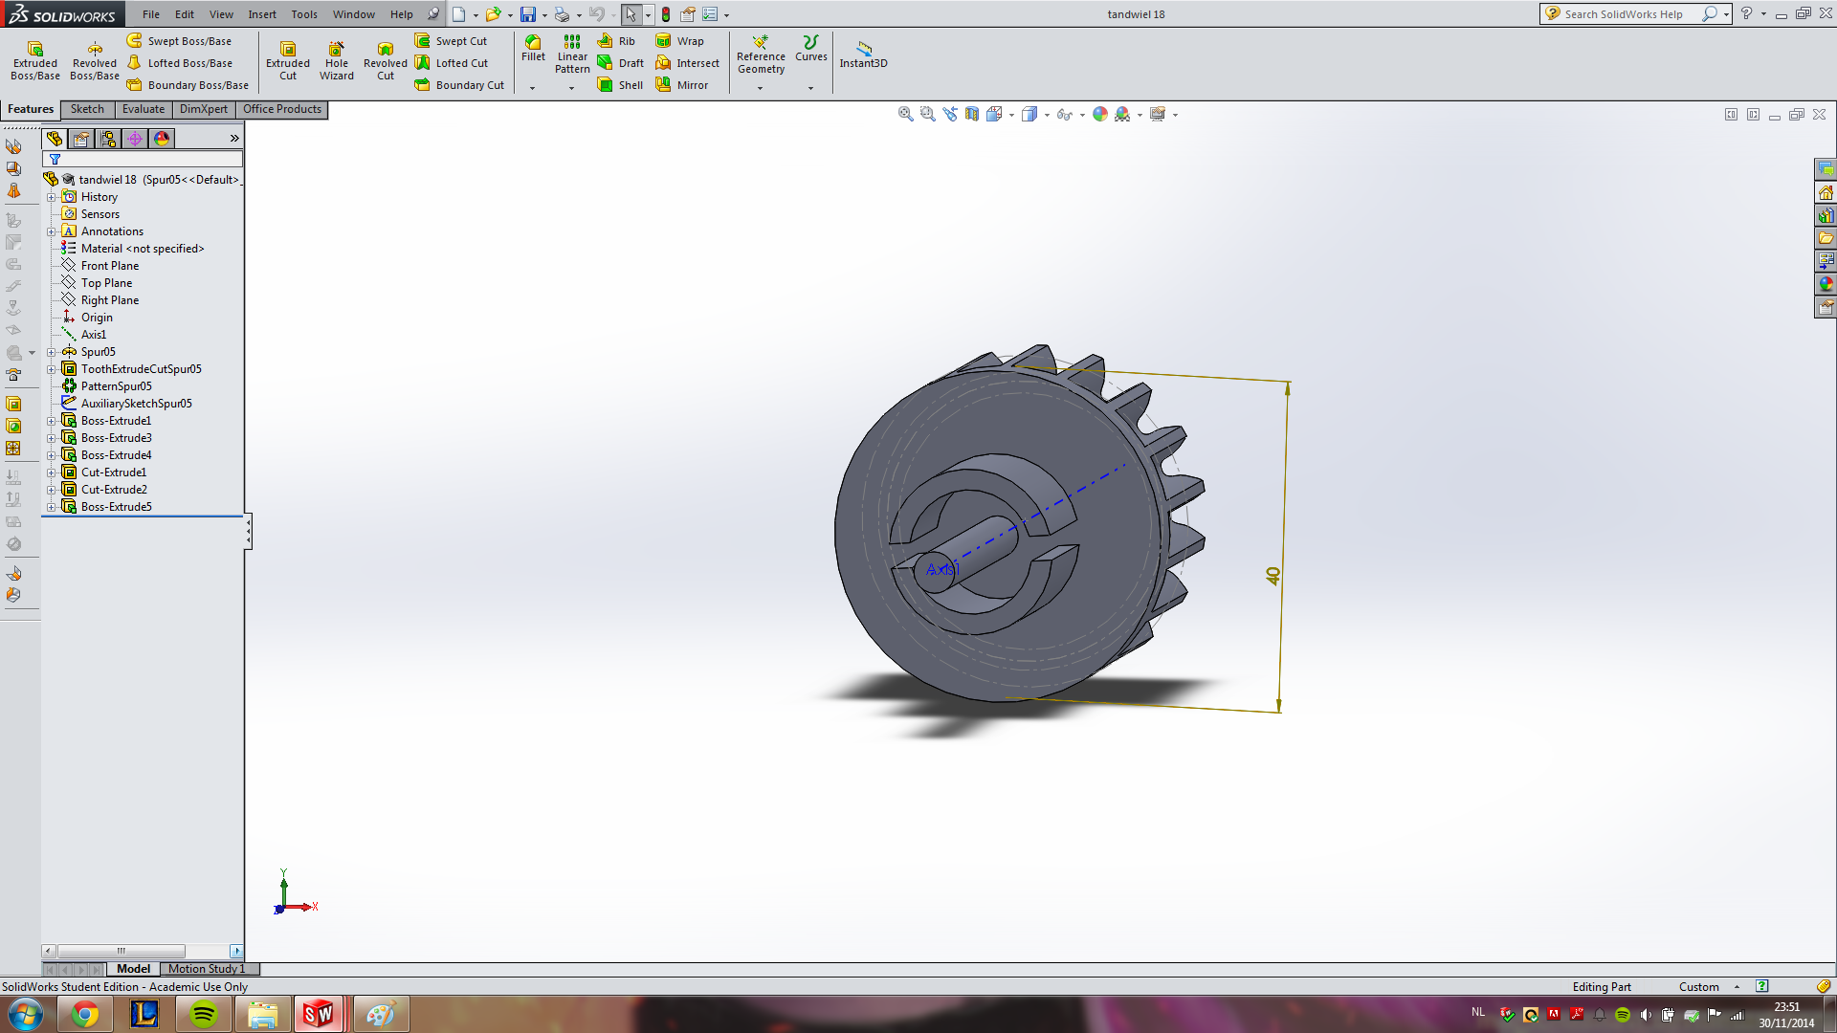The height and width of the screenshot is (1033, 1837).
Task: Open the Hole Wizard tool
Action: tap(337, 60)
